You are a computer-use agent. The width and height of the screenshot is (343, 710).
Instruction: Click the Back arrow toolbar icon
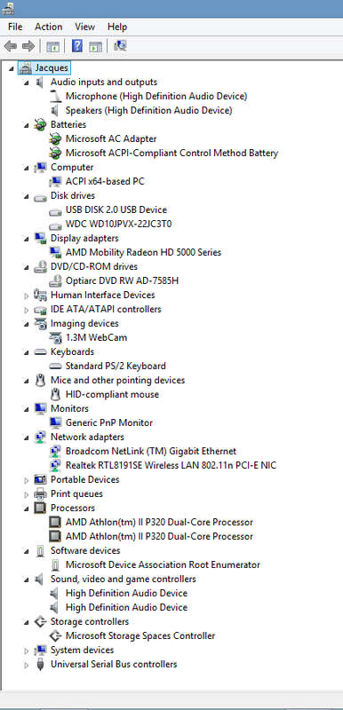[x=11, y=46]
